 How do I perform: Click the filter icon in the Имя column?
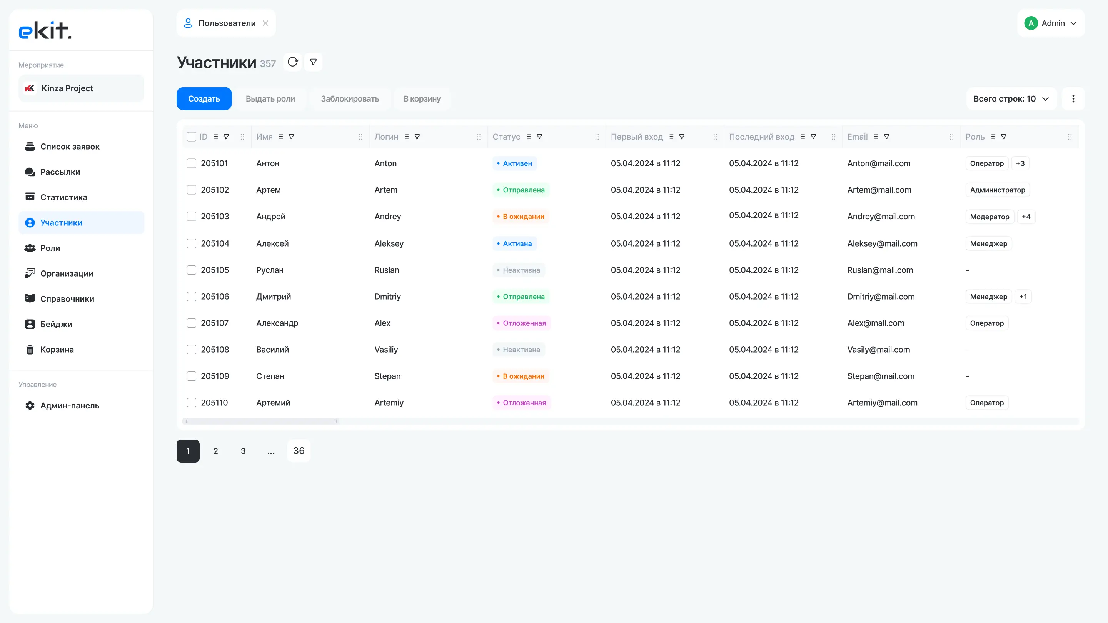tap(292, 137)
